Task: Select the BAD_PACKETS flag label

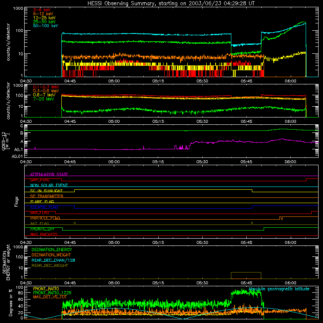Action: point(44,234)
